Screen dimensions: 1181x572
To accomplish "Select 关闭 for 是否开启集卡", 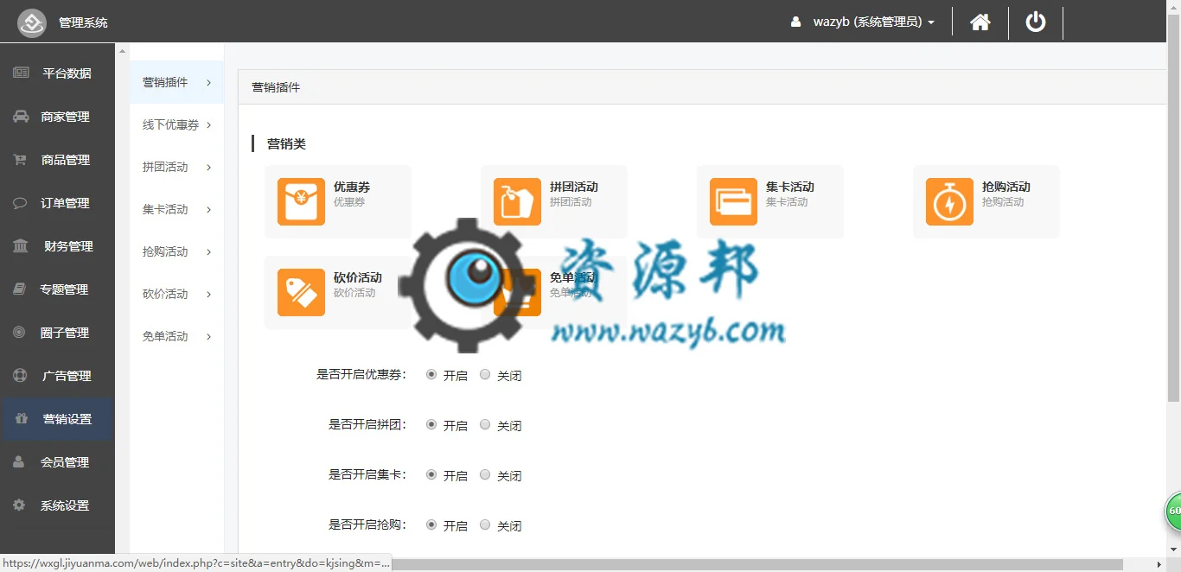I will click(x=485, y=474).
